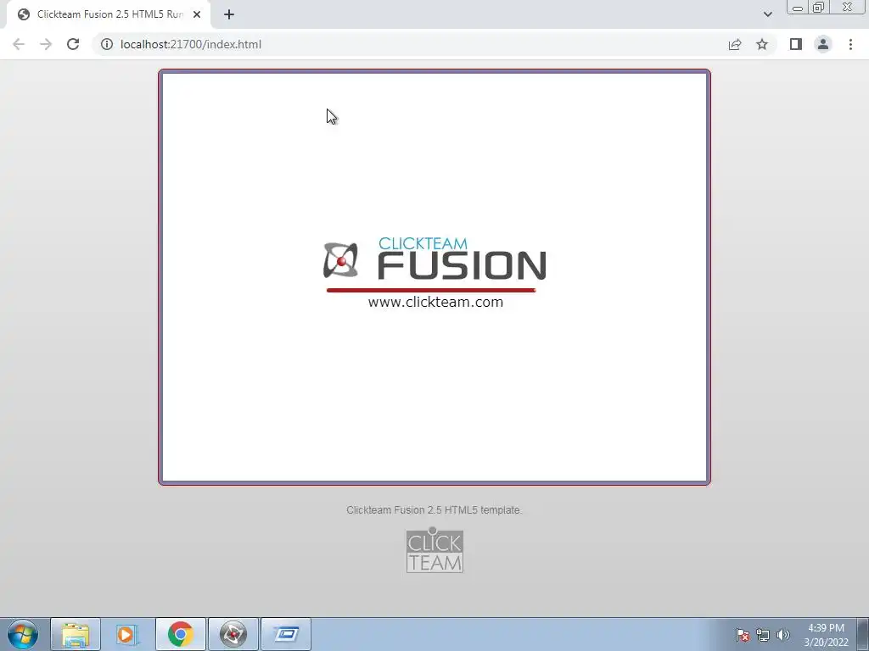This screenshot has height=651, width=869.
Task: Open the Action Center flag icon in tray
Action: [x=743, y=635]
